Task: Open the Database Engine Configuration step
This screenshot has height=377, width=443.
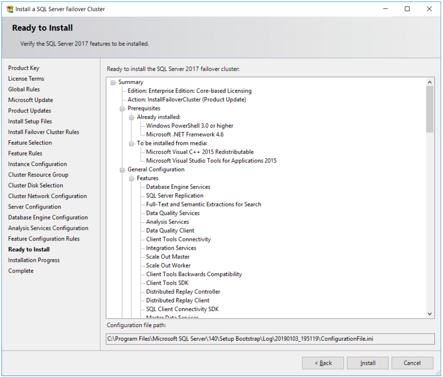Action: (x=48, y=218)
